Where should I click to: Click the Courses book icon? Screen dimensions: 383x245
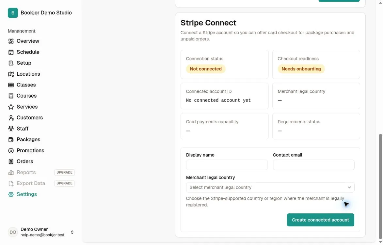(x=11, y=96)
